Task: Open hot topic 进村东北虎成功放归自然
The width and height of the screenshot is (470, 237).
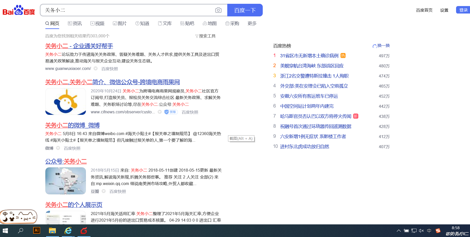Action: point(305,147)
